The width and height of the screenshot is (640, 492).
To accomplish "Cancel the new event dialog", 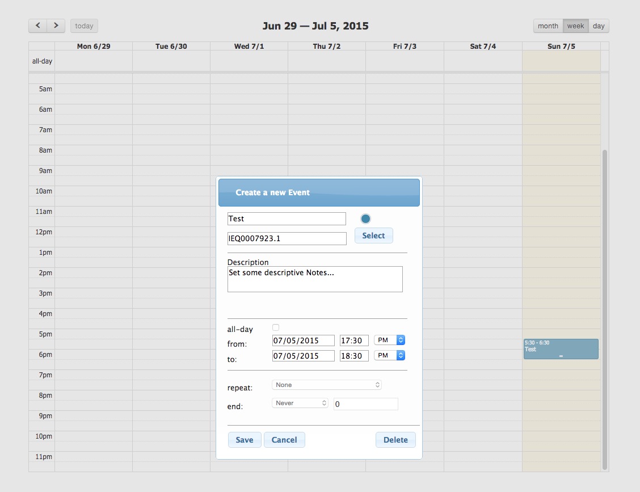I will pos(284,440).
